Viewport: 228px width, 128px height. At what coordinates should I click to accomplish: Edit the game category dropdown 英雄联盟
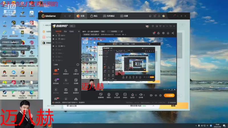91,34
